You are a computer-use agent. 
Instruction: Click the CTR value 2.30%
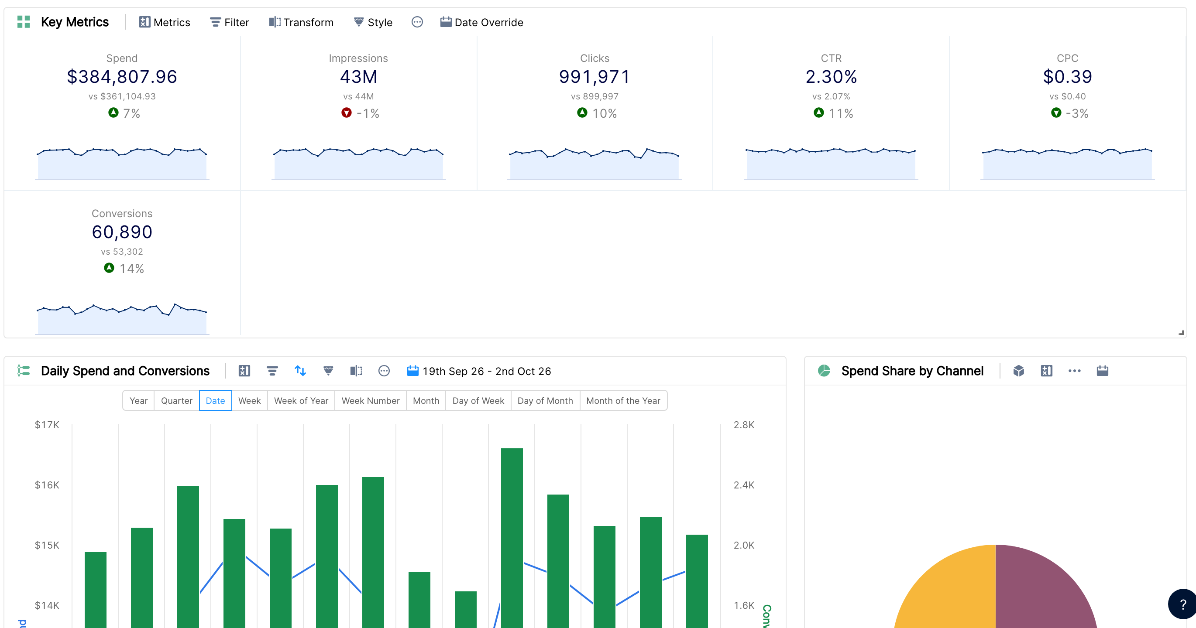[831, 76]
